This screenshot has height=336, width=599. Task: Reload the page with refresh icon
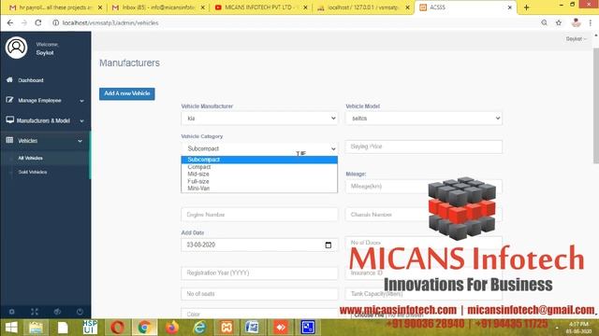click(37, 22)
